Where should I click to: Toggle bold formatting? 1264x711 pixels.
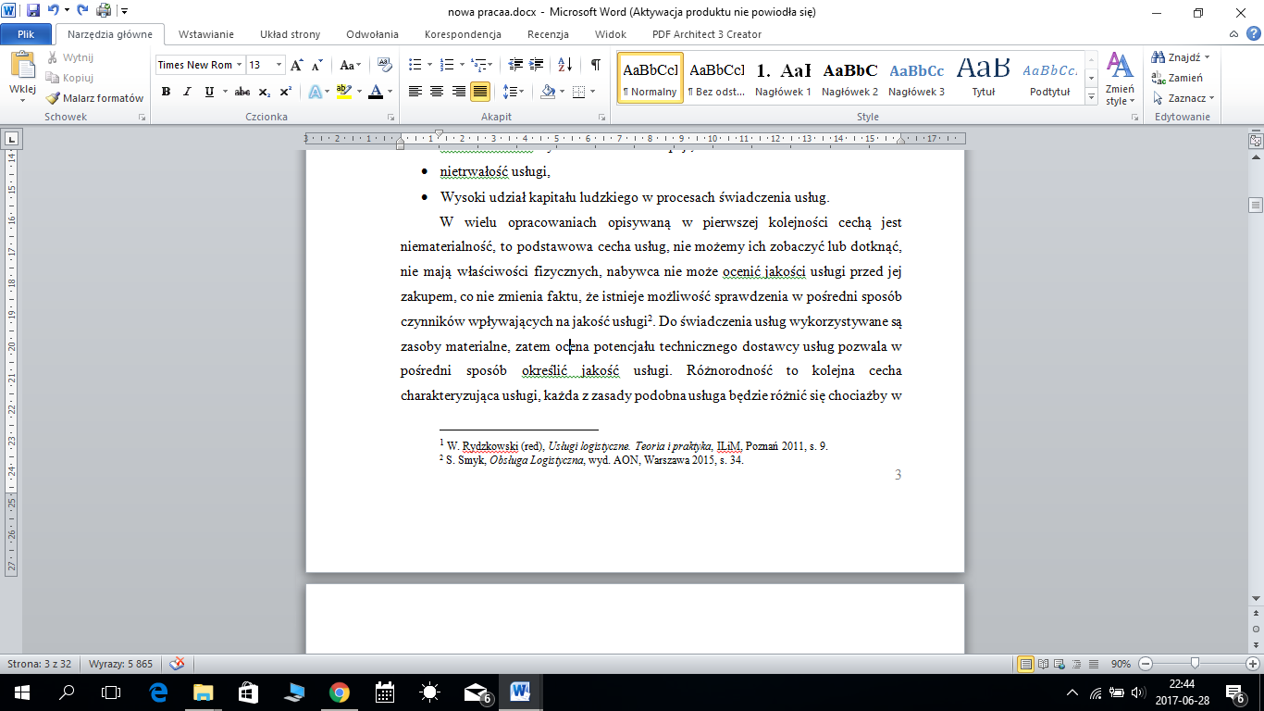click(167, 92)
